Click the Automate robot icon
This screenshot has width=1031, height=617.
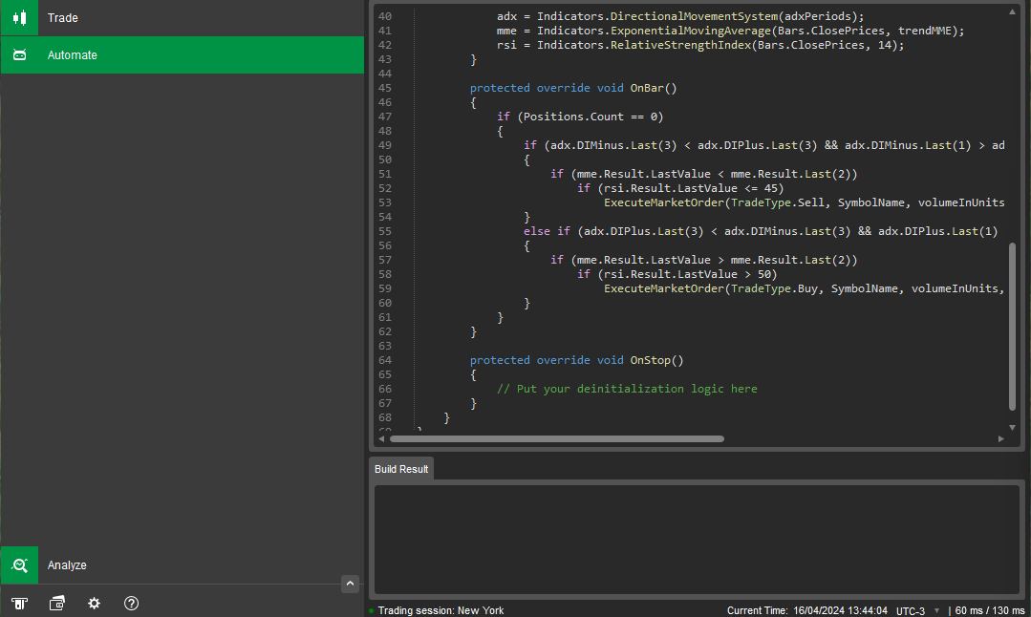(20, 55)
